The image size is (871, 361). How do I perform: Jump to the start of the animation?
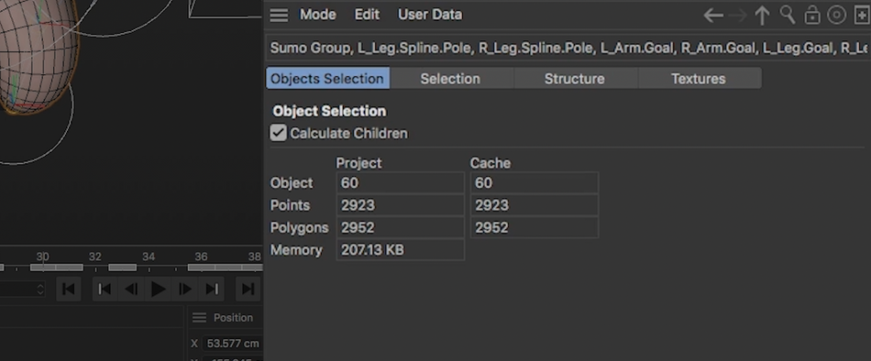click(69, 289)
